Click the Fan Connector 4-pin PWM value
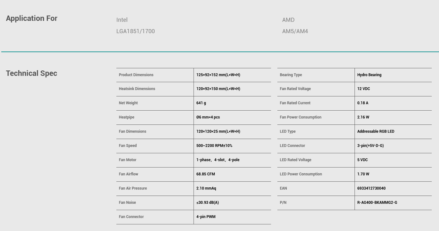This screenshot has height=231, width=439. pos(206,217)
